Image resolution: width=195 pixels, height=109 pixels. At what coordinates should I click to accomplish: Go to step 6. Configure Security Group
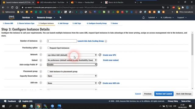(97, 23)
